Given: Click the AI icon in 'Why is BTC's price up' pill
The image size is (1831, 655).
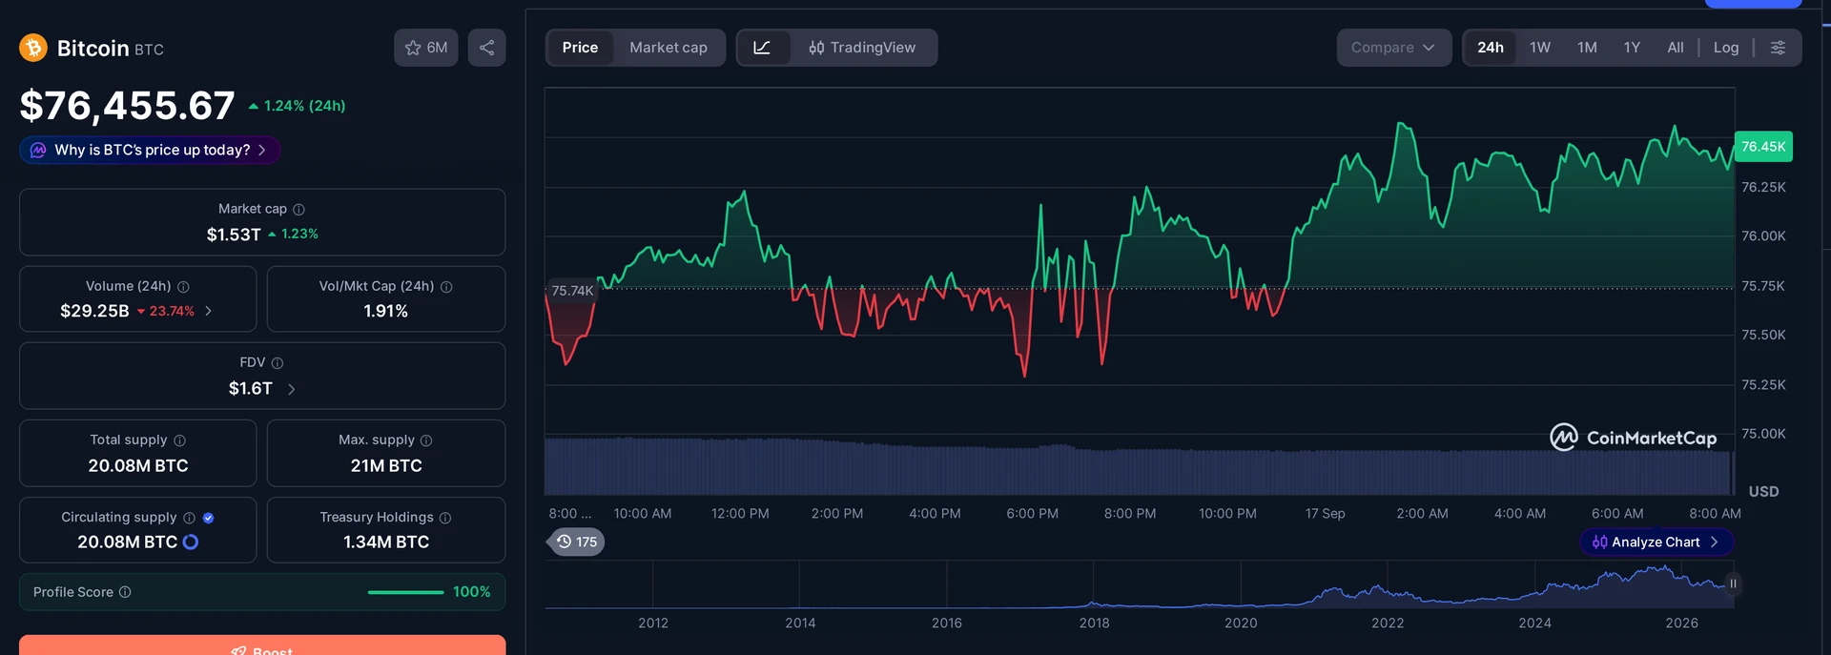Looking at the screenshot, I should click(38, 150).
